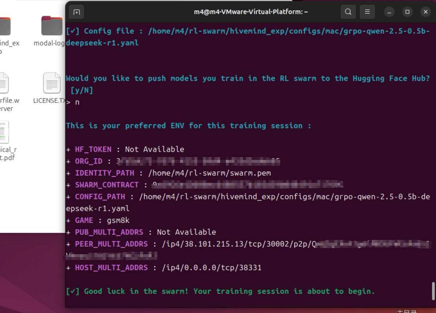Click the terminal scrollbar thumb
The width and height of the screenshot is (436, 313).
tap(433, 291)
